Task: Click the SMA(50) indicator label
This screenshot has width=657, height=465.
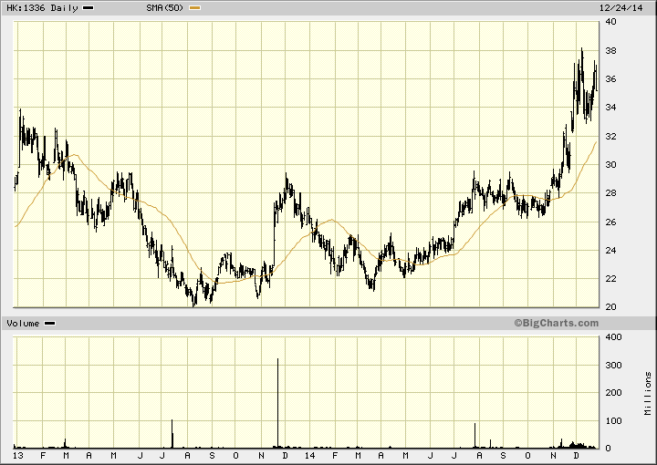Action: (165, 8)
